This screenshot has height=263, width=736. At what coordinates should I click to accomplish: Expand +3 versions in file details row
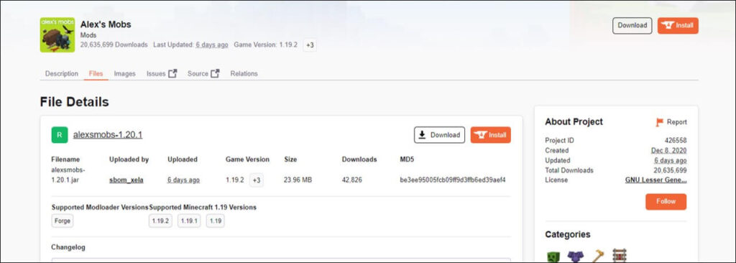[257, 180]
